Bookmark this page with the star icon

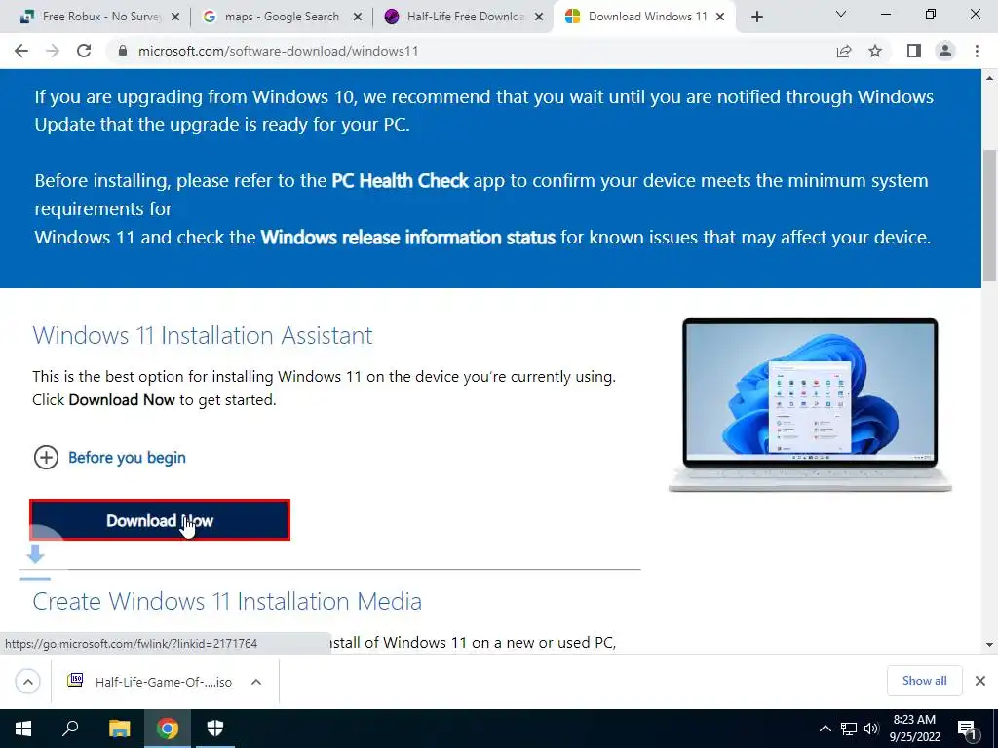point(876,51)
